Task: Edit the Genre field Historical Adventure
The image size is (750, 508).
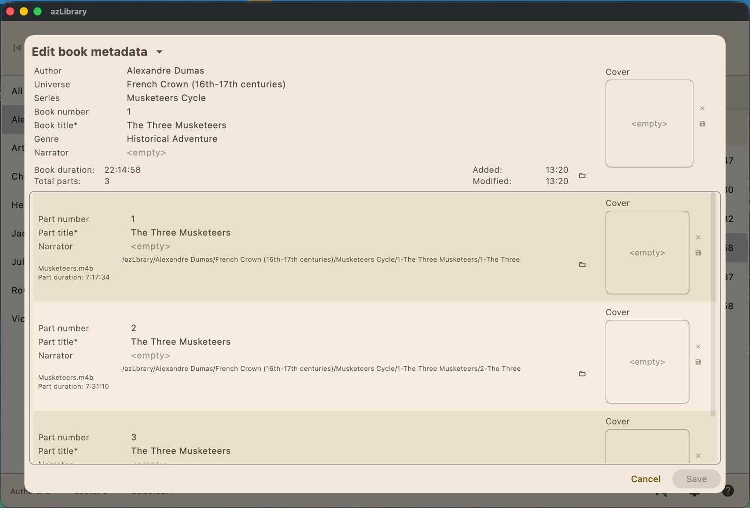Action: pos(172,139)
